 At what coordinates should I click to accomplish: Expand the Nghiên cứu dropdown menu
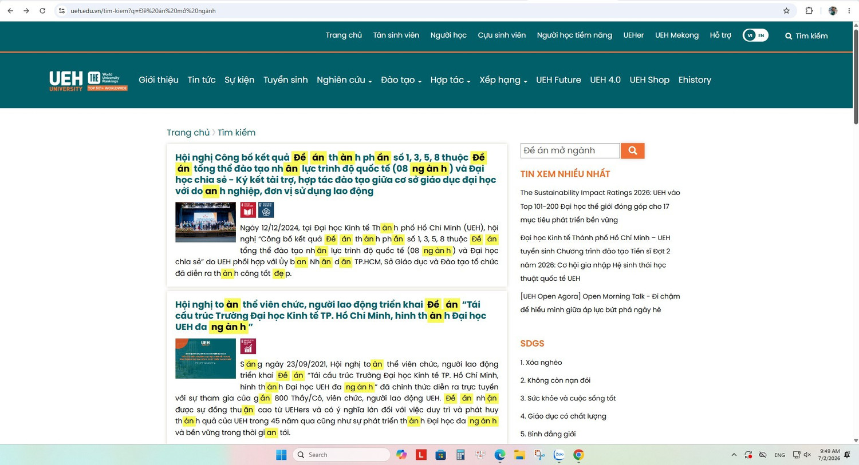pyautogui.click(x=344, y=80)
